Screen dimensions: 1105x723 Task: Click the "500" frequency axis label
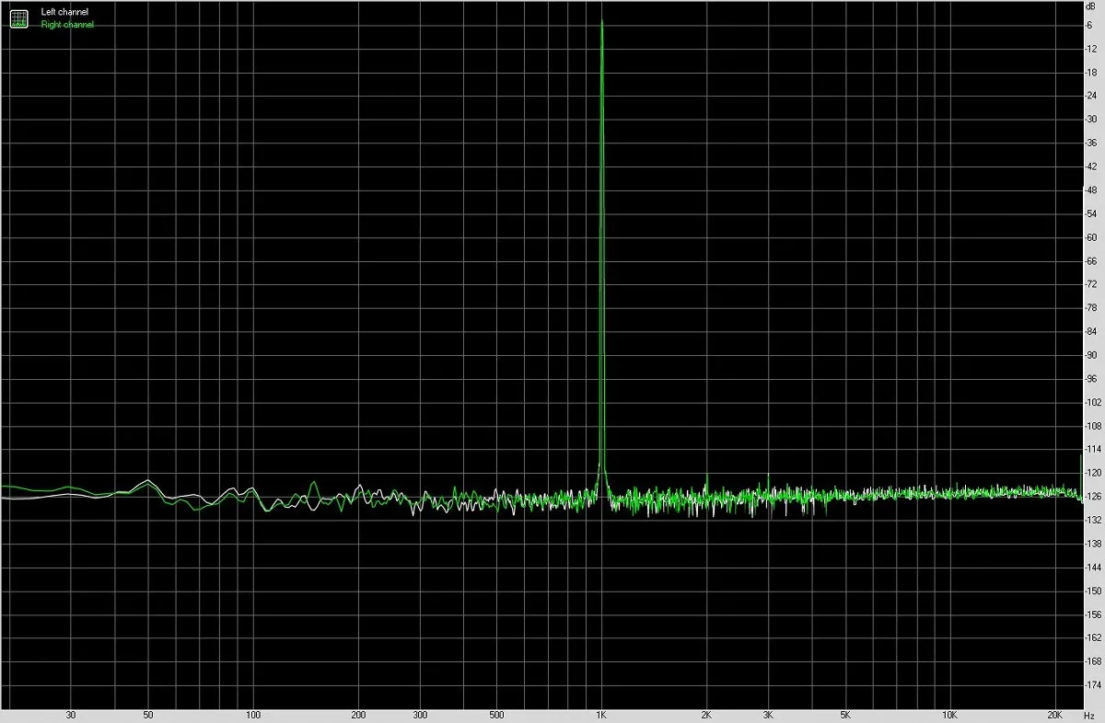497,715
